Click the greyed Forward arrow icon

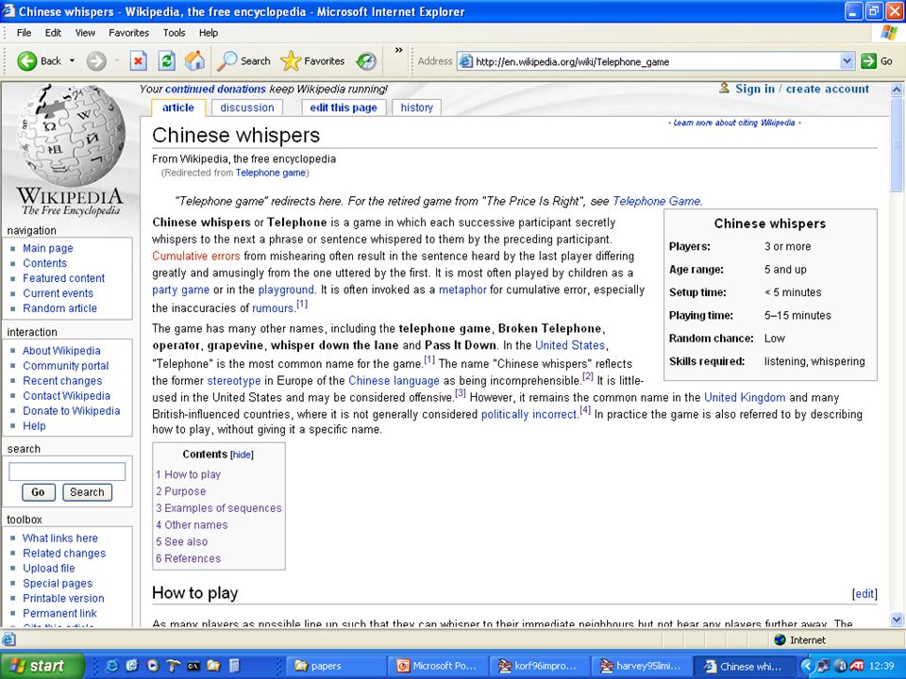coord(96,60)
